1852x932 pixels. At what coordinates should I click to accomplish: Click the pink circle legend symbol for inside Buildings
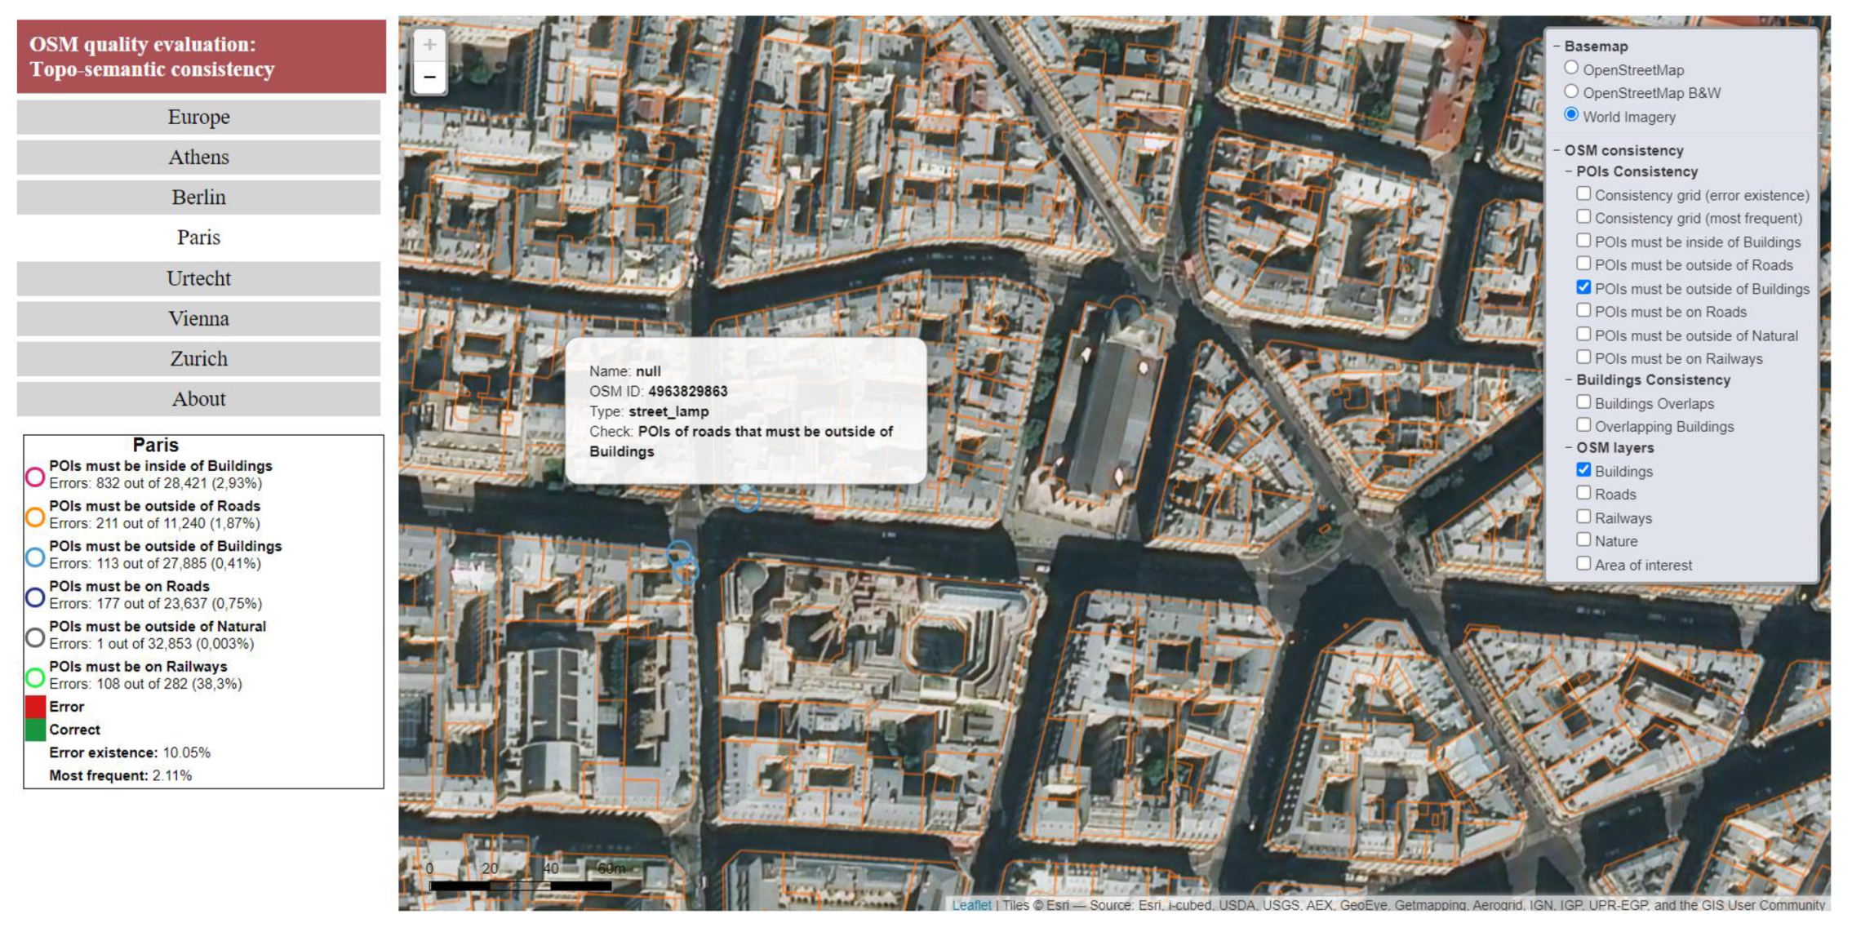coord(35,476)
